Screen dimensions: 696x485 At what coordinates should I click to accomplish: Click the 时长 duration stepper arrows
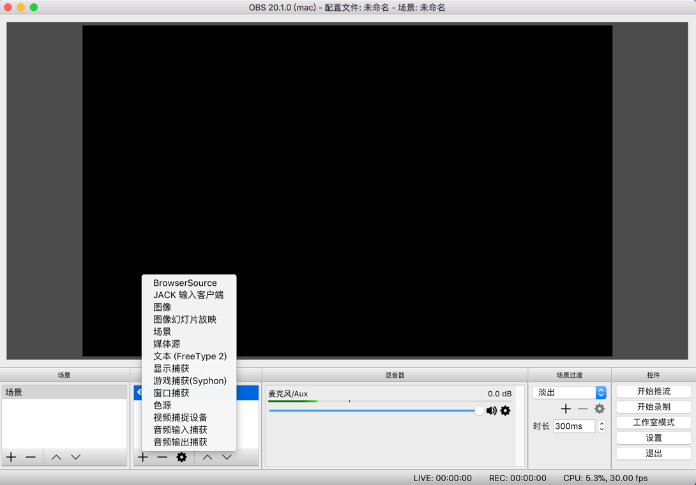[x=601, y=426]
